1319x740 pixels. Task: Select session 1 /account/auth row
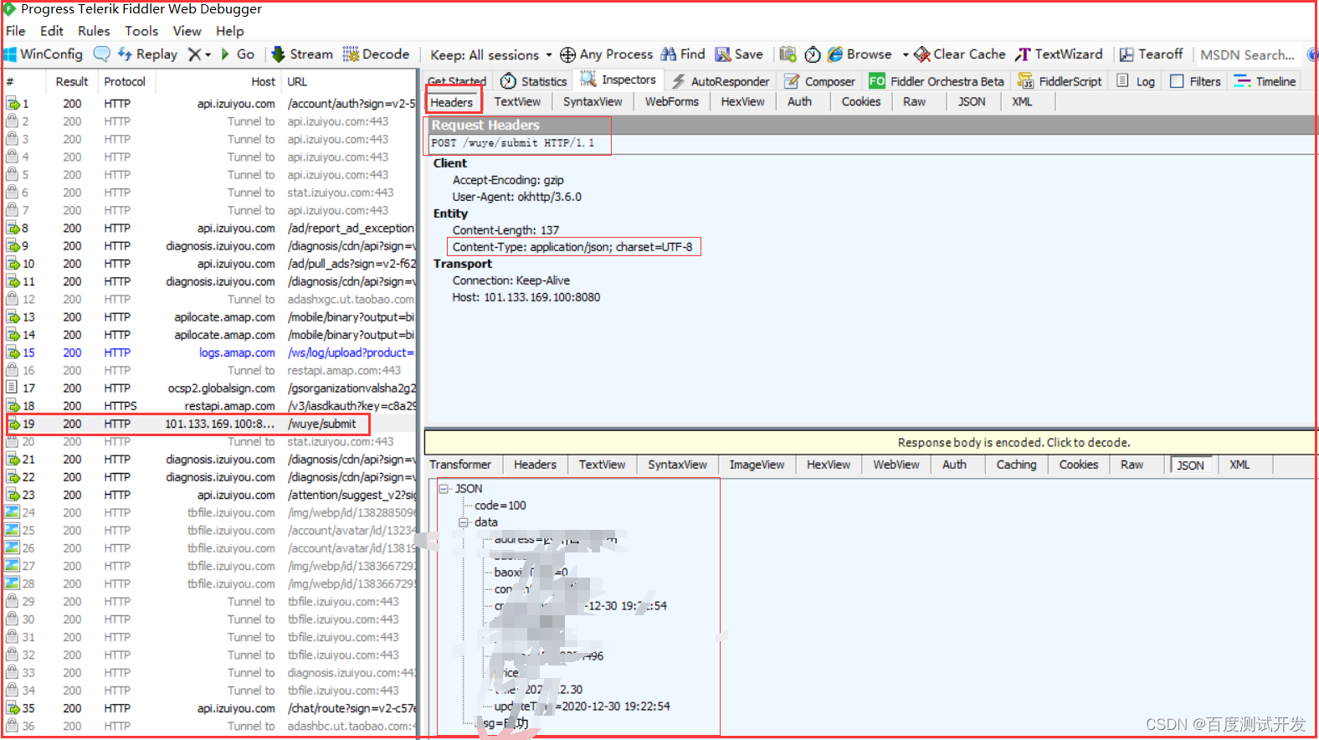[211, 104]
